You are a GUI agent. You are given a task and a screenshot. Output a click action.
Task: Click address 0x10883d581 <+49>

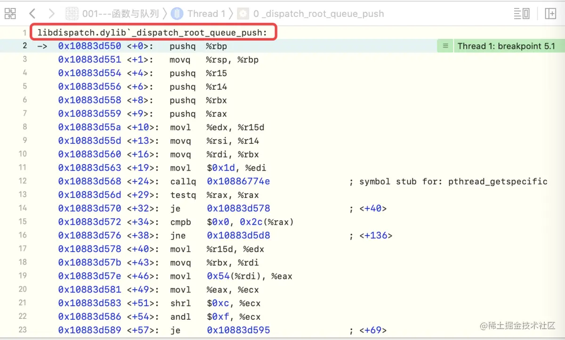click(109, 290)
